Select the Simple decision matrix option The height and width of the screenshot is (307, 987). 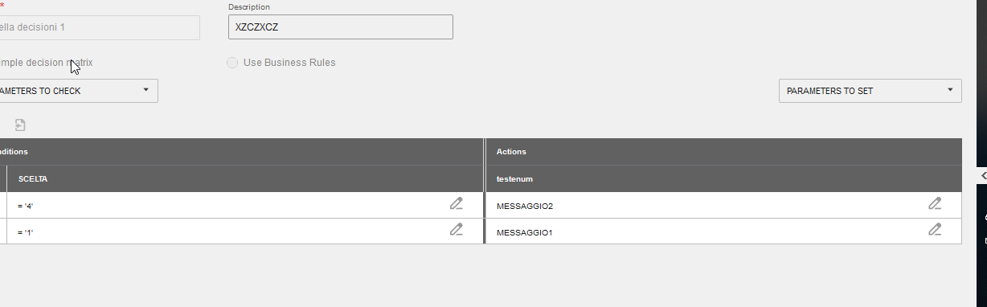[47, 63]
